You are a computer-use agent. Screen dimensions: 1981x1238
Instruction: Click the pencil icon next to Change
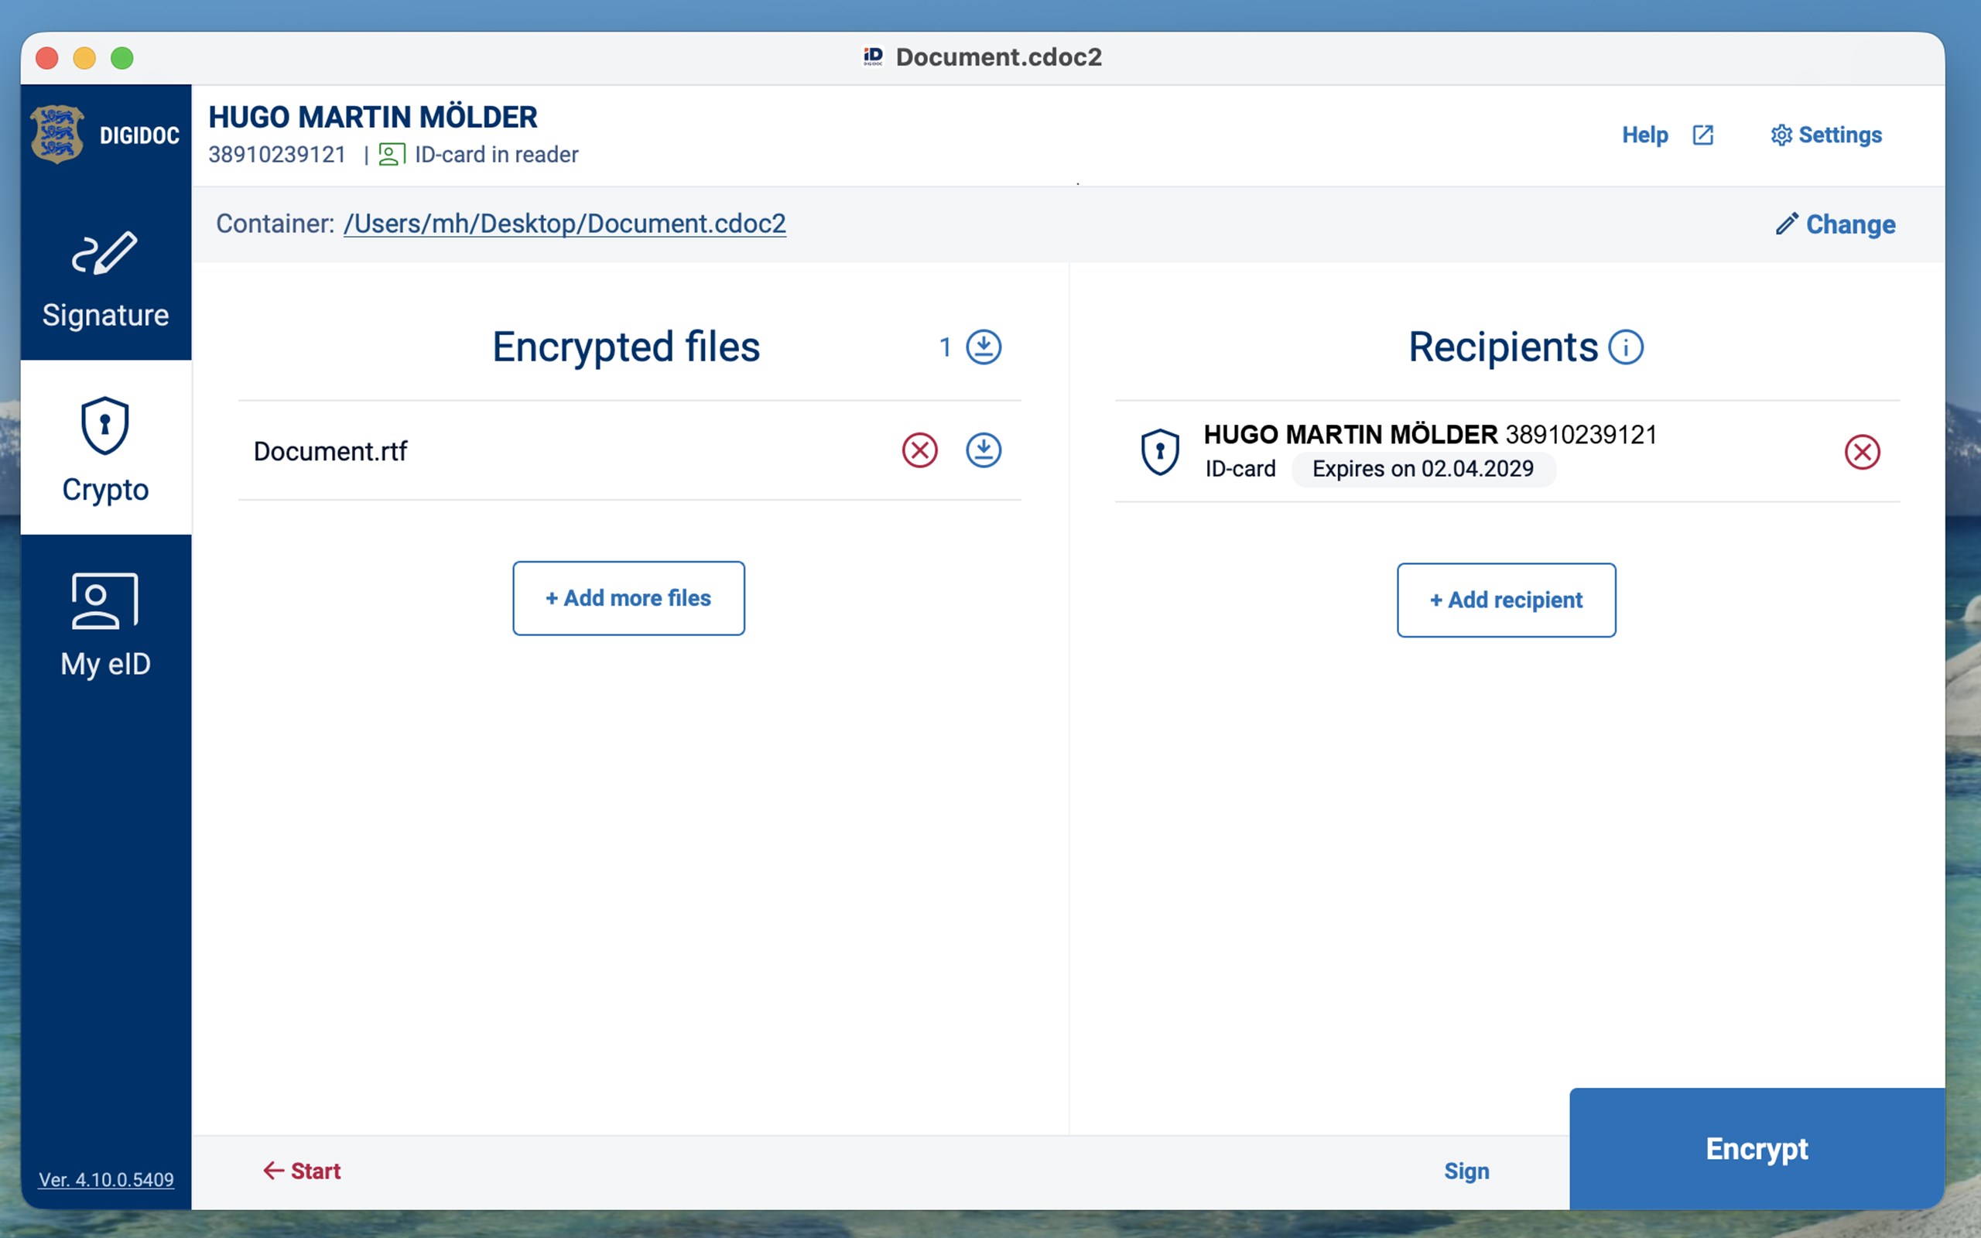point(1787,224)
